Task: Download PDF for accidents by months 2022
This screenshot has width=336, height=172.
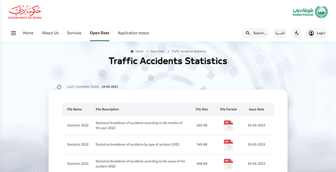Action: (228, 126)
